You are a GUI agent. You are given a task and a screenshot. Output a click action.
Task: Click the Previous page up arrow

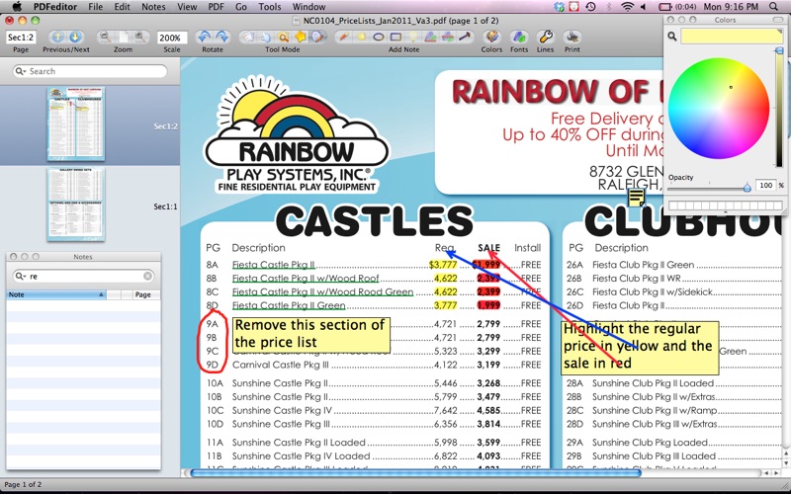pos(56,37)
